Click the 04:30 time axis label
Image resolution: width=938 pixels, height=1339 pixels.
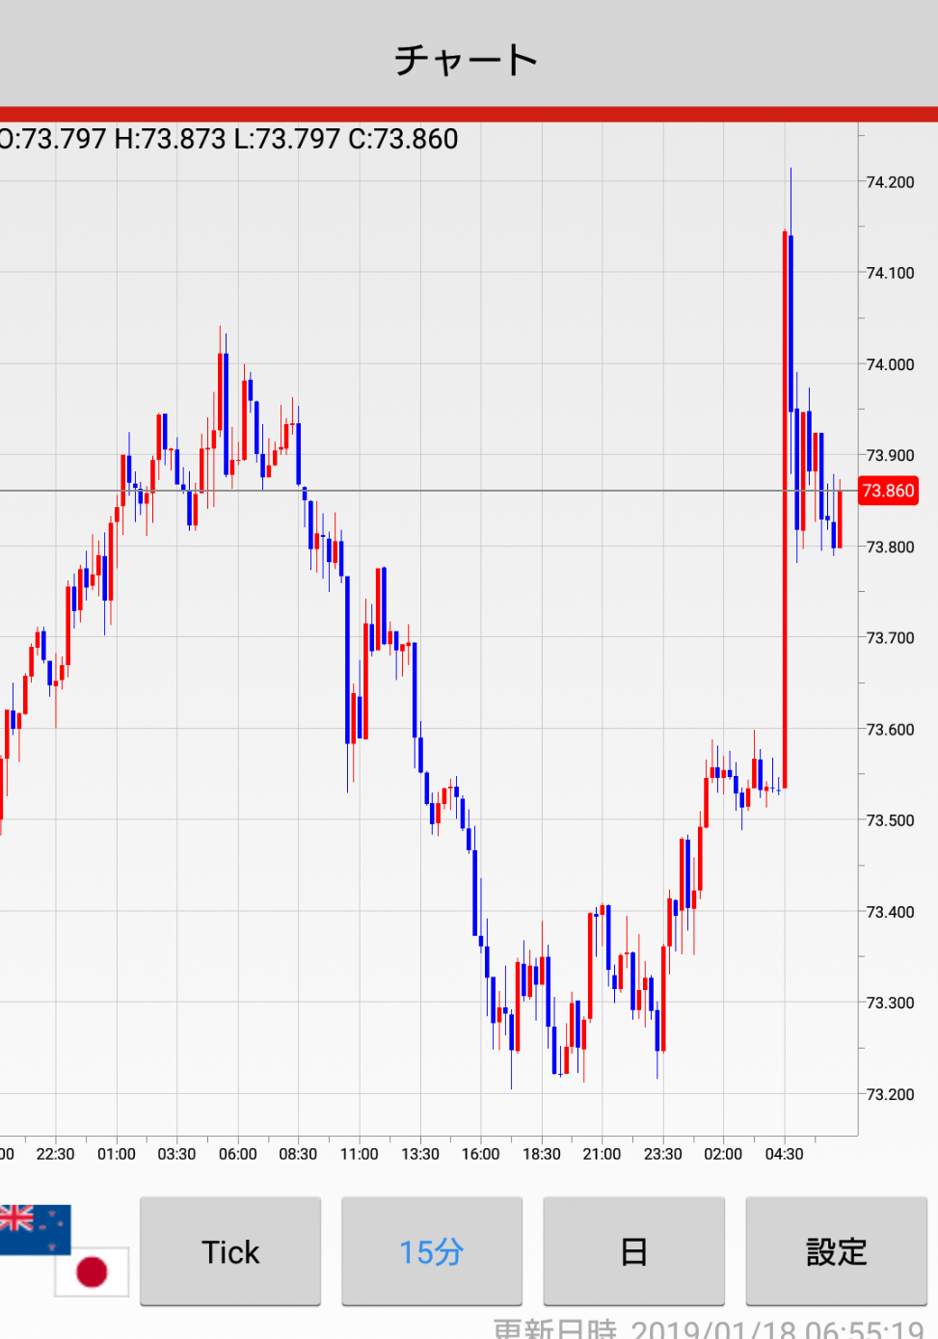point(784,1154)
